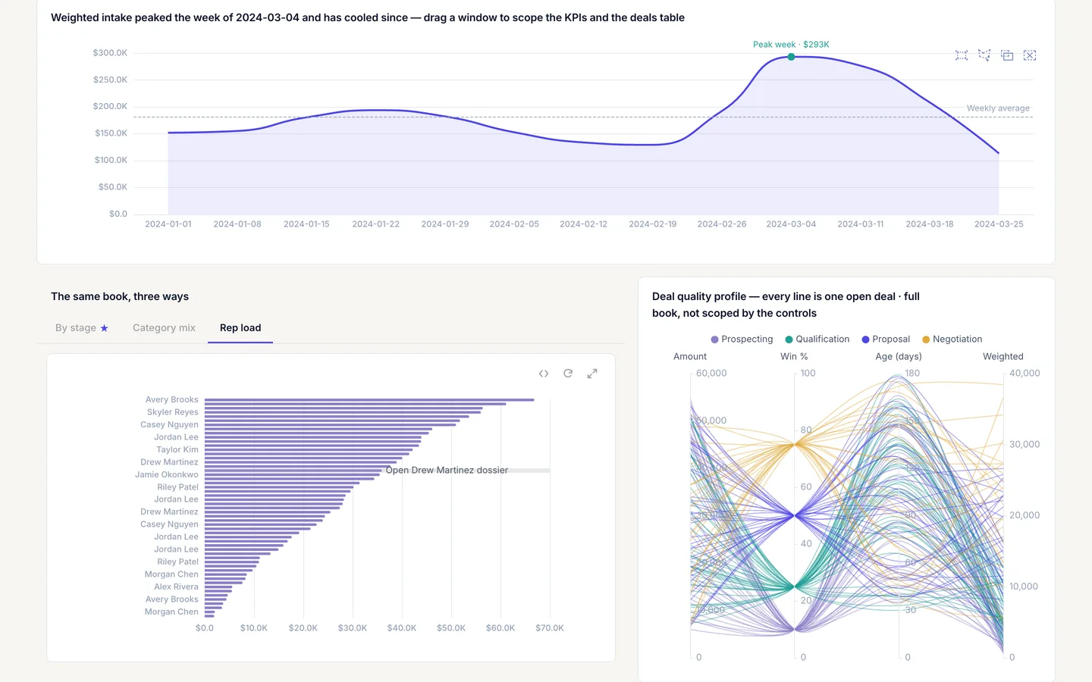Click the 40,000 tick on Weighted axis
This screenshot has height=682, width=1092.
click(x=1025, y=374)
